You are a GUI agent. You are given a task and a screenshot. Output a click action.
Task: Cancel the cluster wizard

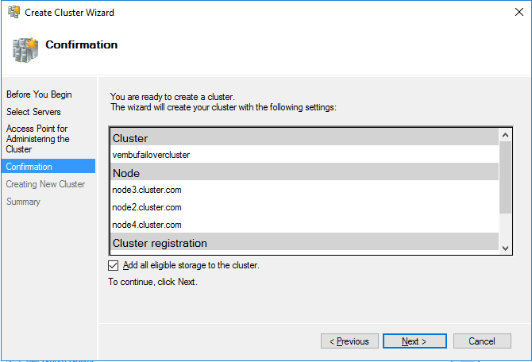point(482,341)
